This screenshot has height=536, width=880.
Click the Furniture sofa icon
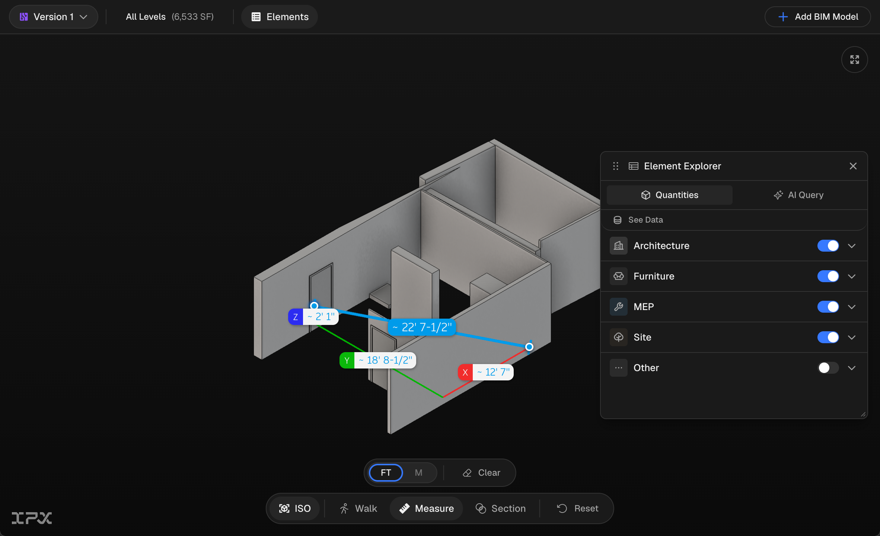point(619,276)
